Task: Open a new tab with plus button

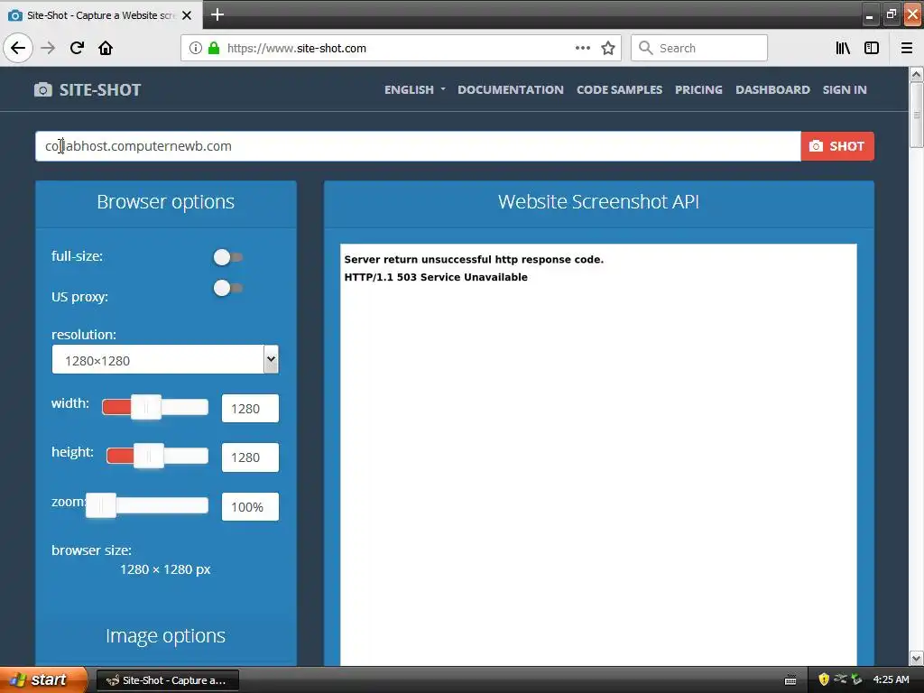Action: click(217, 14)
